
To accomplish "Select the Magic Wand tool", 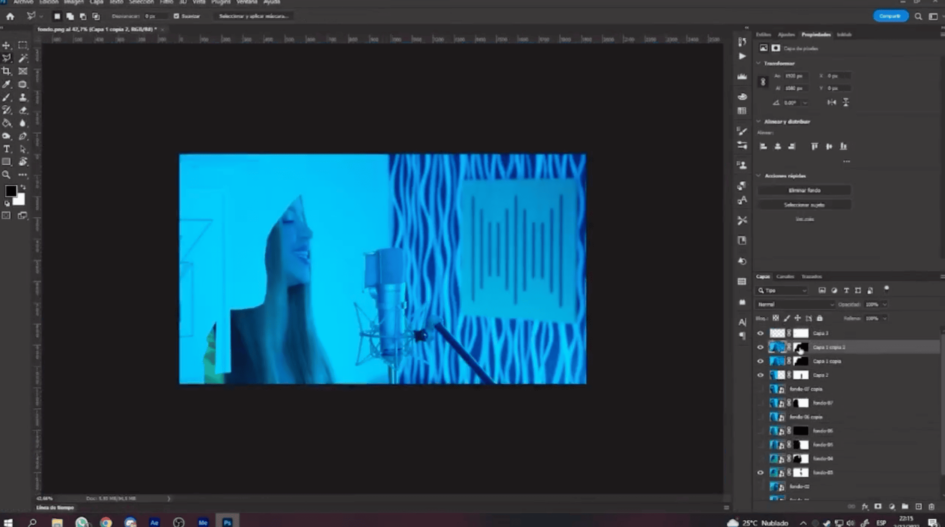I will pos(23,58).
